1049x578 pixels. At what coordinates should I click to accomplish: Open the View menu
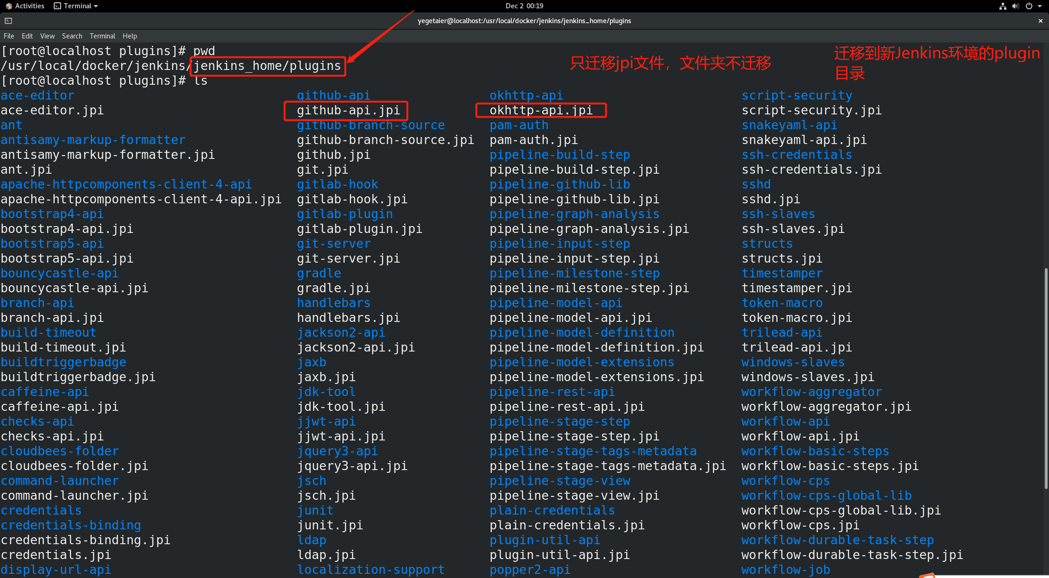click(47, 36)
